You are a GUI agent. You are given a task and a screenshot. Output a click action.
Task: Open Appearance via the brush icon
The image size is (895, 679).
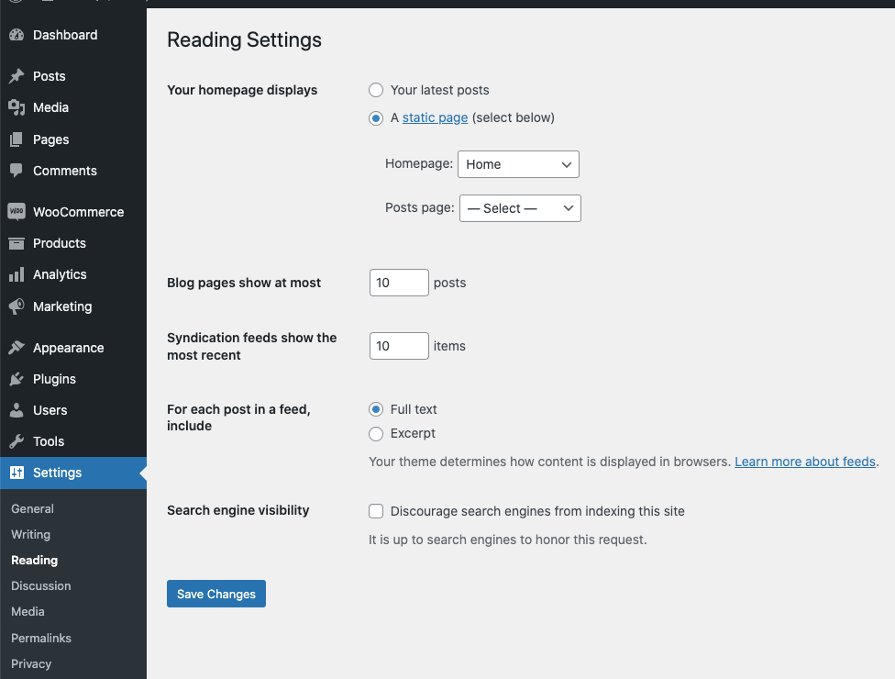[x=17, y=348]
